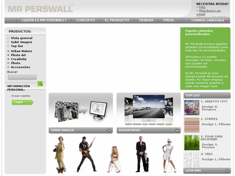Viewport: 235px width, 176px height.
Task: Click the Urban Nature category text
Action: [x=22, y=51]
